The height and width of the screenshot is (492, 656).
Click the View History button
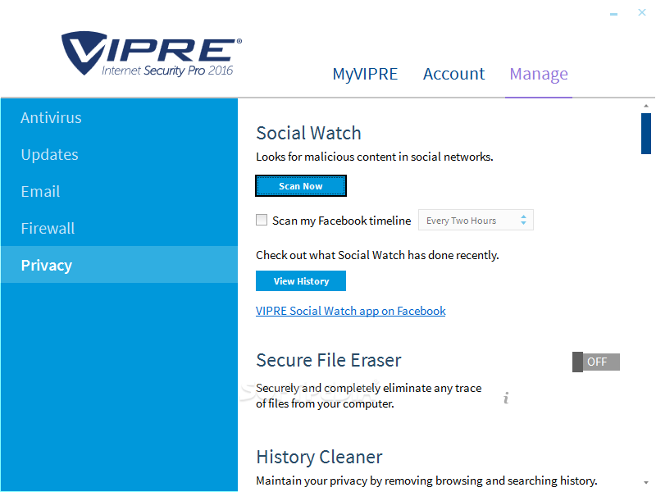(301, 280)
